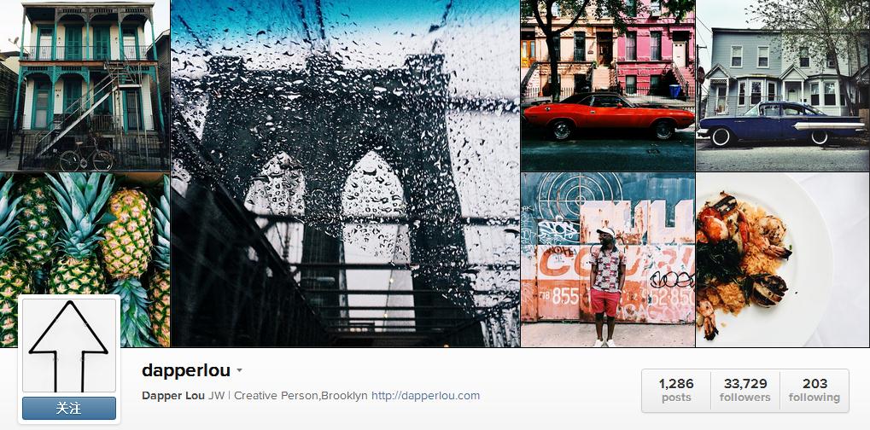Open the dropdown arrow beside dapperlou
This screenshot has width=870, height=430.
point(239,370)
